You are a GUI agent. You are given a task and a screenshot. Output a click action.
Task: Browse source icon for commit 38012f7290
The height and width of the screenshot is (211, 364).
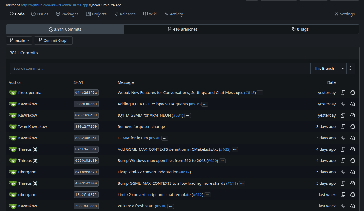point(352,127)
